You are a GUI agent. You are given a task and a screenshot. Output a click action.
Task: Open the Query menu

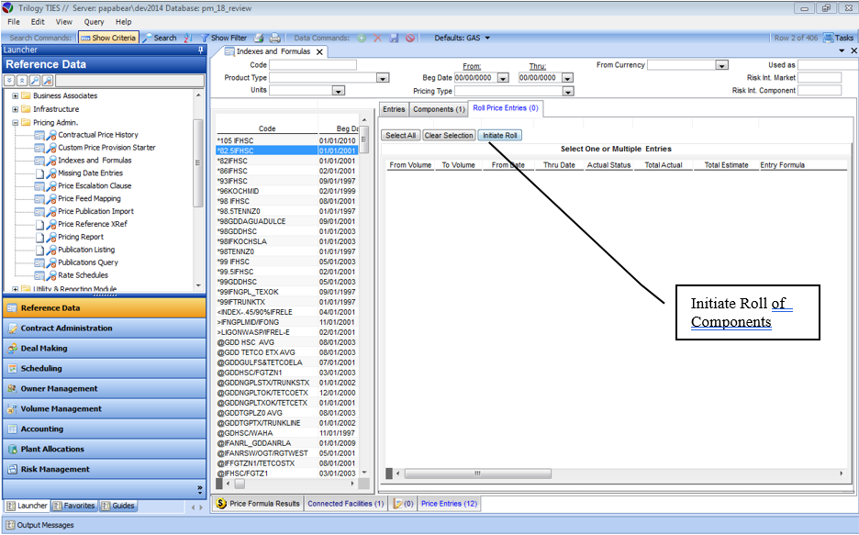tap(94, 21)
